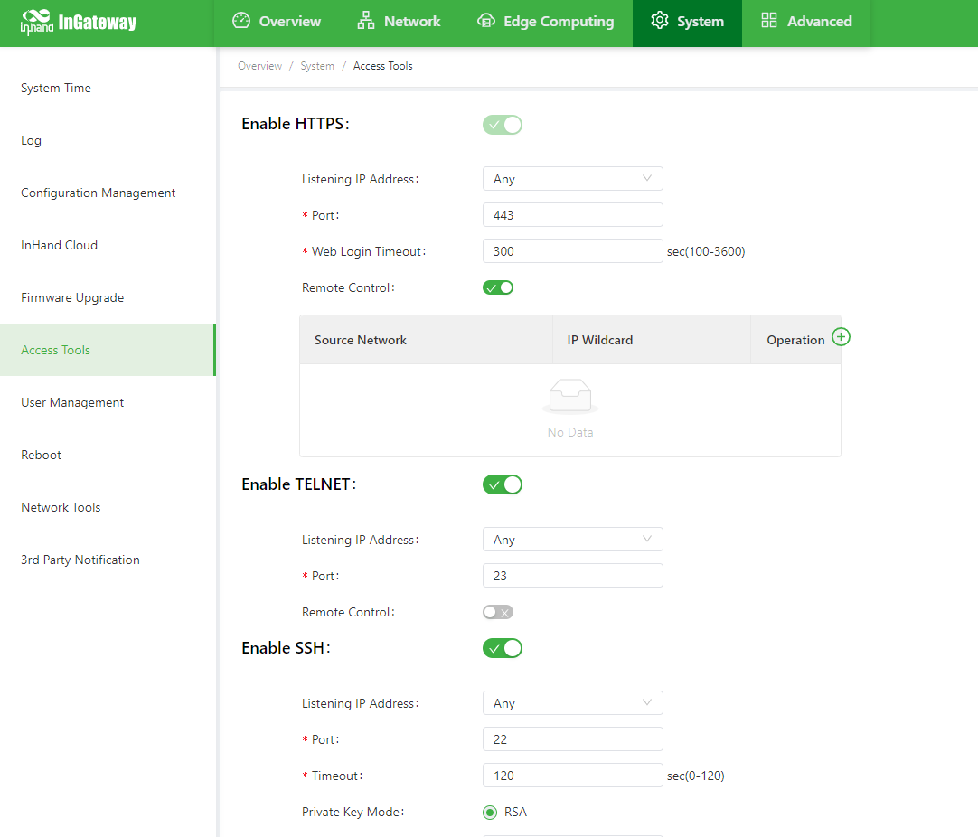
Task: Toggle the Enable HTTPS switch
Action: point(502,125)
